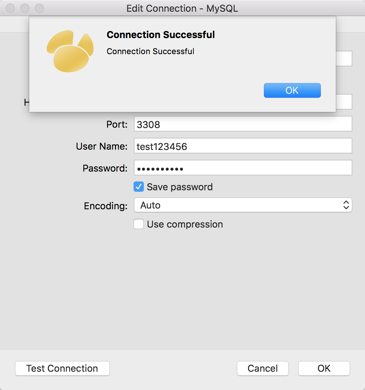Dismiss the Connection Successful alert with OK
Image resolution: width=365 pixels, height=390 pixels.
click(x=292, y=90)
